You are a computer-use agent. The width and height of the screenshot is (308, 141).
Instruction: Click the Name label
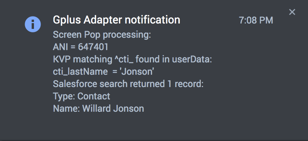[66, 108]
